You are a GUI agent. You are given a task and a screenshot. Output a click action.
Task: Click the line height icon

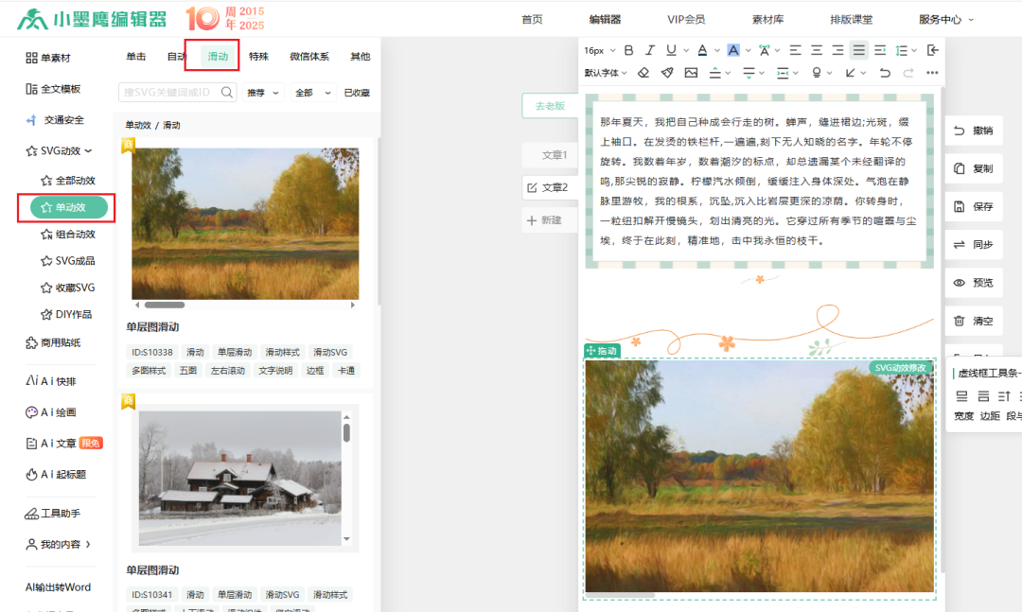902,50
